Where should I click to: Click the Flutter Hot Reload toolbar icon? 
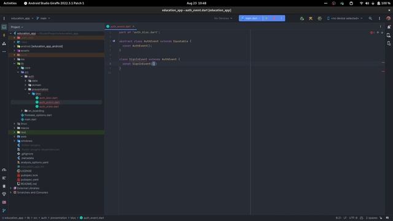pyautogui.click(x=302, y=18)
